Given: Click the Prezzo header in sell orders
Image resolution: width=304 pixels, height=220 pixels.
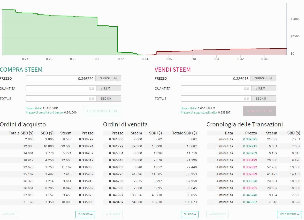Looking at the screenshot, I should [x=117, y=133].
